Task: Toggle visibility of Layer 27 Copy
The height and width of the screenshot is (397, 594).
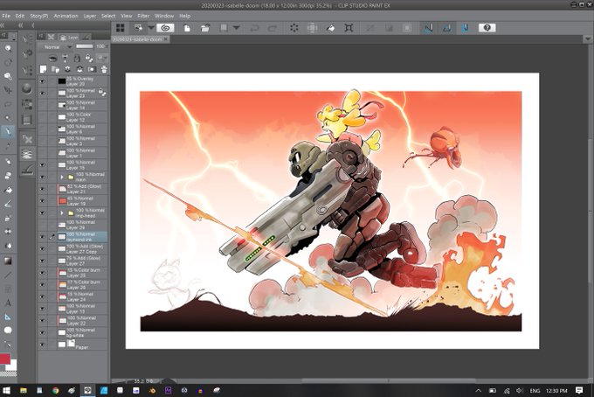Action: pyautogui.click(x=43, y=248)
